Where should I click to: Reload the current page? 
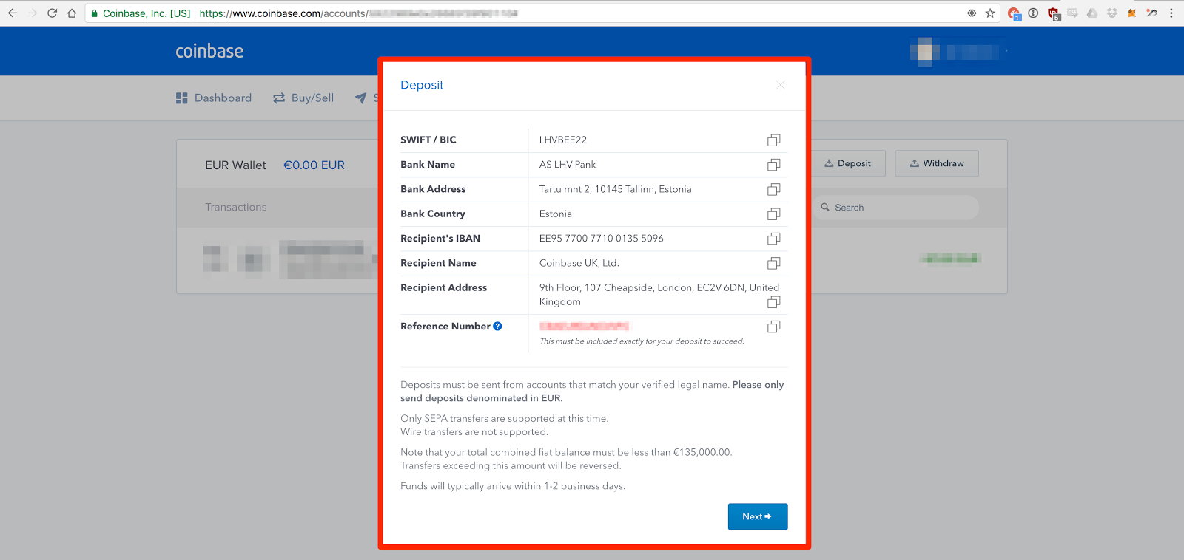click(x=52, y=13)
